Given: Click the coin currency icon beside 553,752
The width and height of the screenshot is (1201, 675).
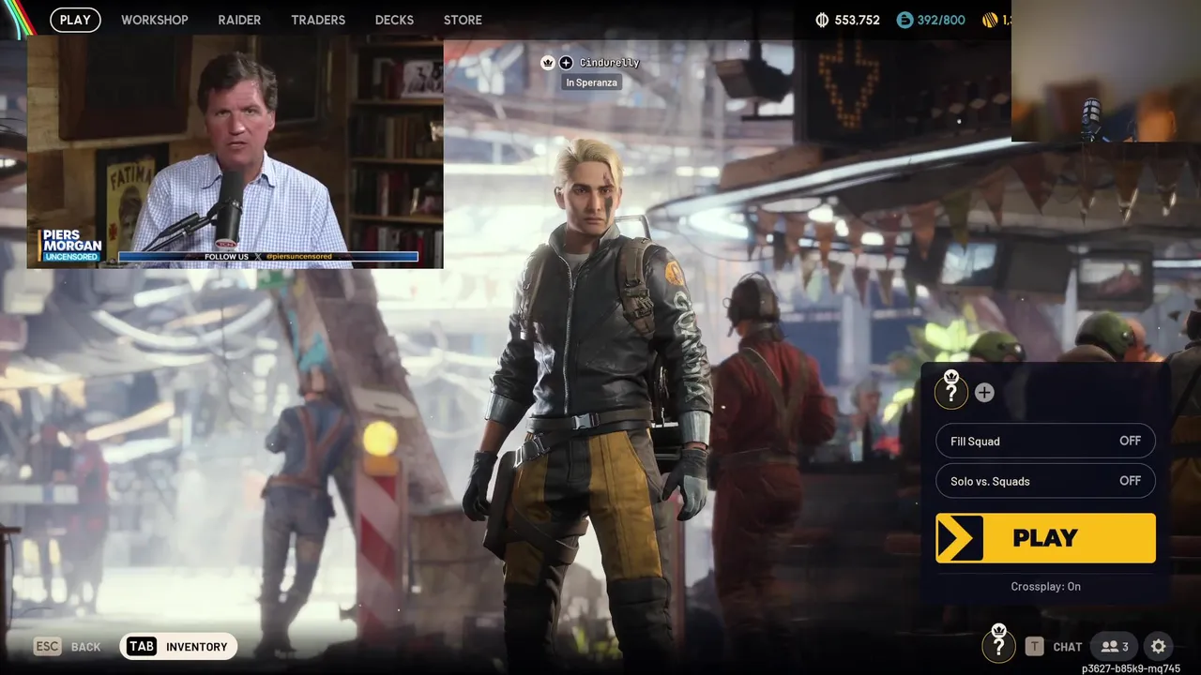Looking at the screenshot, I should tap(823, 20).
